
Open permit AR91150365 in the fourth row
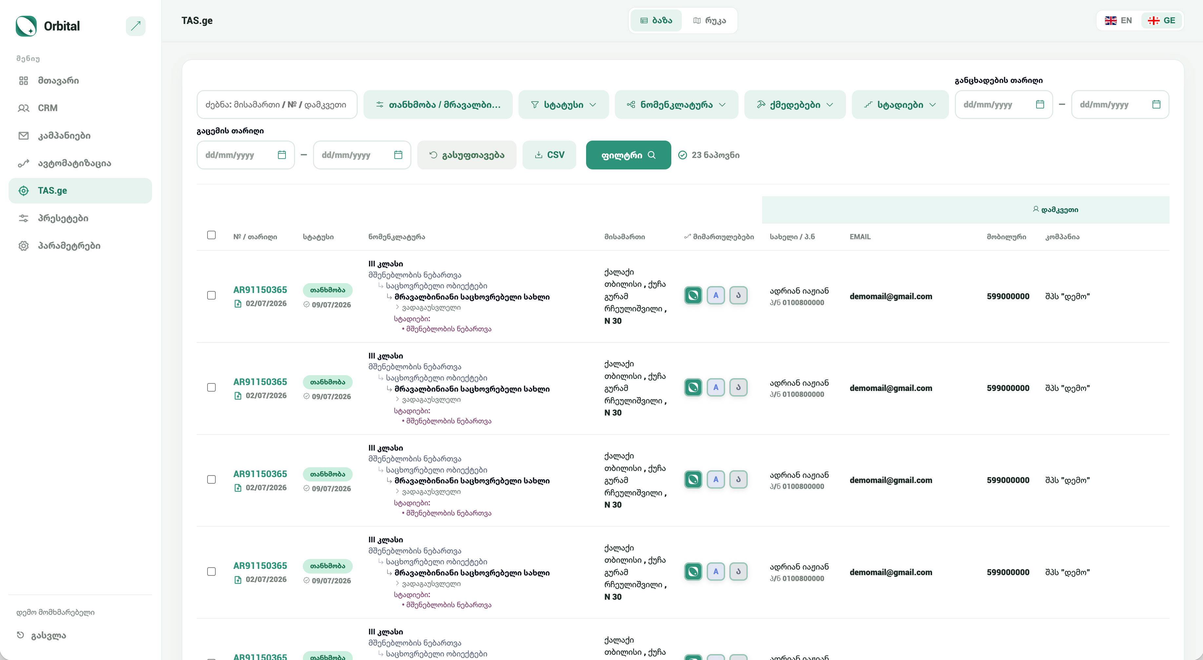pos(260,566)
